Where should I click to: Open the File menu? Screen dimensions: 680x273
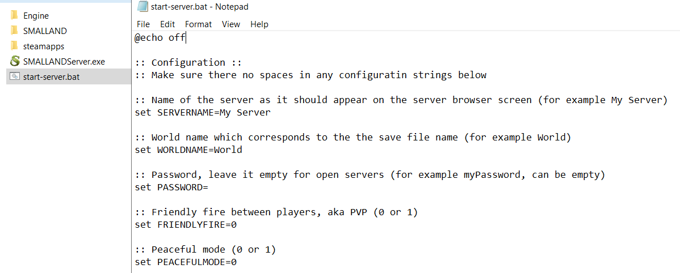pos(143,24)
